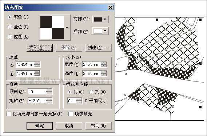The width and height of the screenshot is (207, 136).
Task: Click the top-center selection handle on canvas
Action: click(x=157, y=20)
